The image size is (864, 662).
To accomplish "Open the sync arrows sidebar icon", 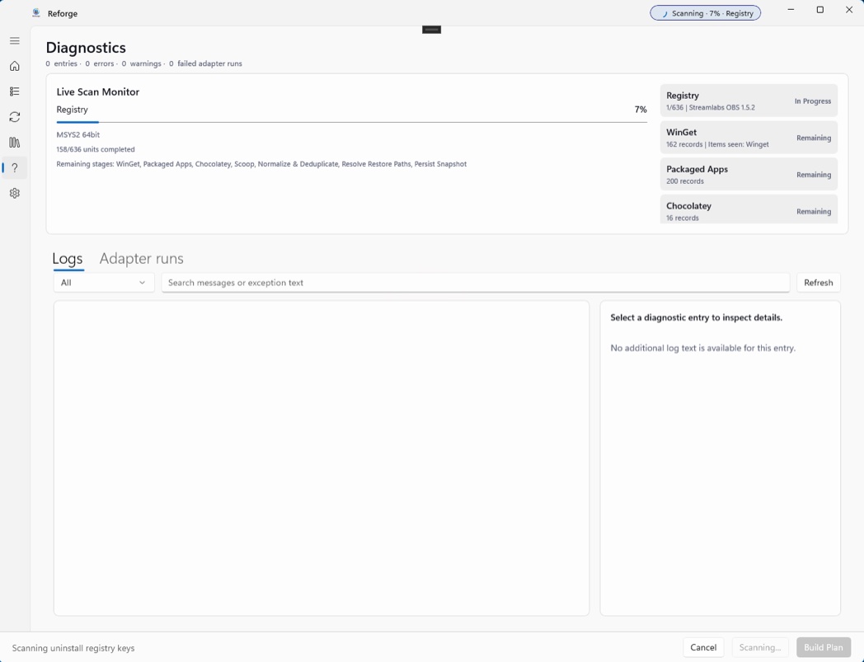I will tap(15, 117).
